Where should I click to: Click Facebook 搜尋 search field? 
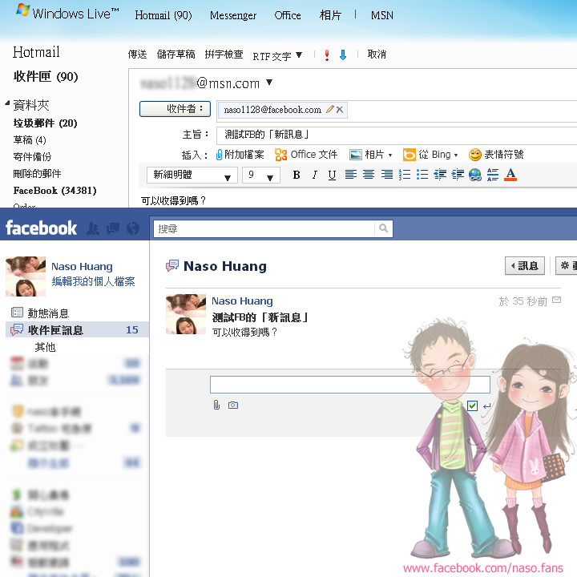click(x=264, y=228)
